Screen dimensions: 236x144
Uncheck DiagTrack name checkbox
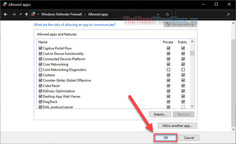[x=40, y=102]
